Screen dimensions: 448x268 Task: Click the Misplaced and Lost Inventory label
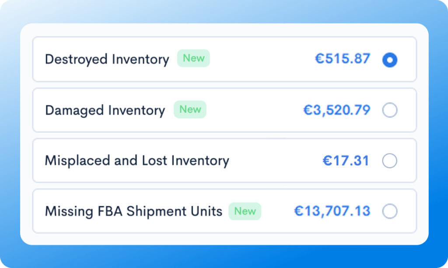coord(136,160)
